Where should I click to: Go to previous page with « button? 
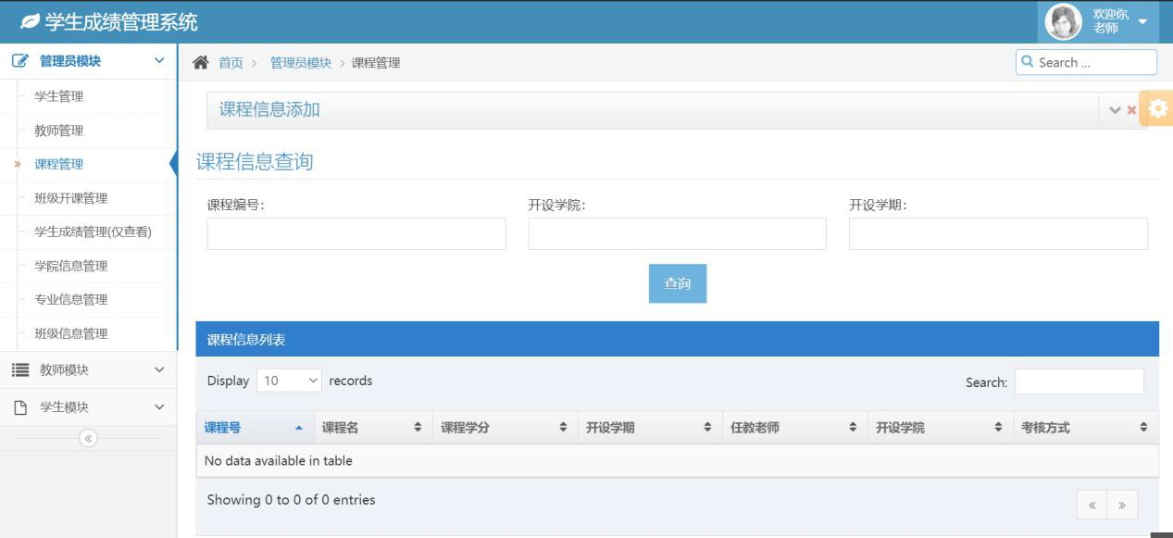[x=1092, y=505]
